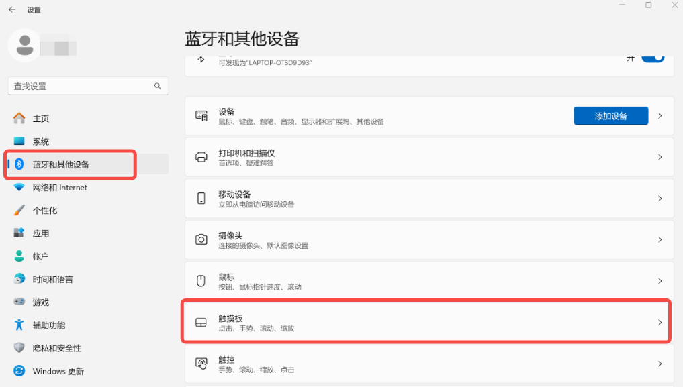Click the 添加设备 button
Image resolution: width=683 pixels, height=387 pixels.
tap(610, 116)
